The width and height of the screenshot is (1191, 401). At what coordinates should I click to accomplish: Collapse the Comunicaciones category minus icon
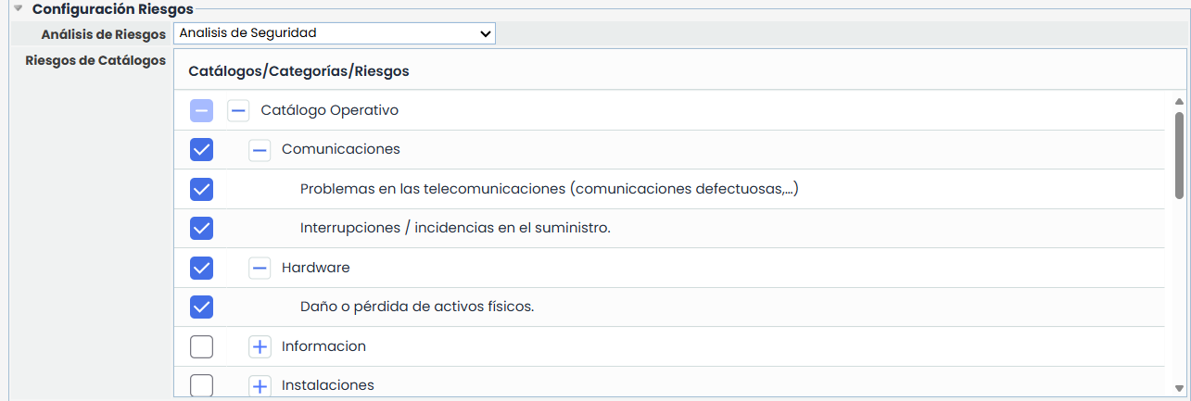tap(260, 150)
